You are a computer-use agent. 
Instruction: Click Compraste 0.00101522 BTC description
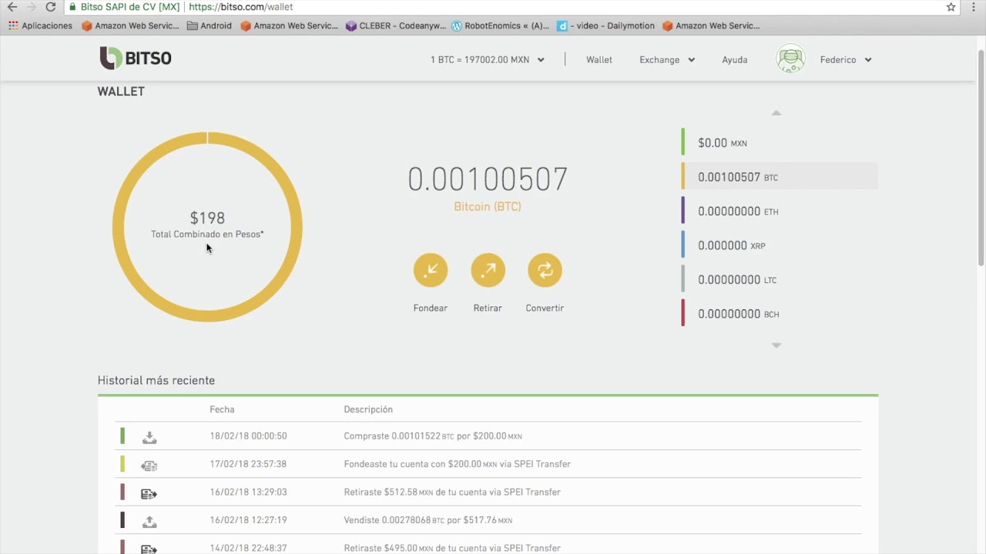433,436
